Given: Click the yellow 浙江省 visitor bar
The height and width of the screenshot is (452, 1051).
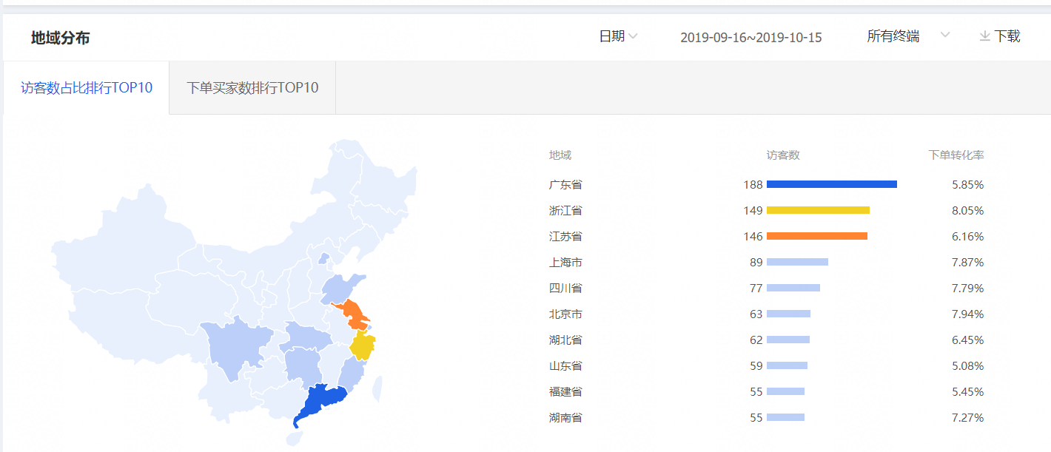Looking at the screenshot, I should point(818,210).
